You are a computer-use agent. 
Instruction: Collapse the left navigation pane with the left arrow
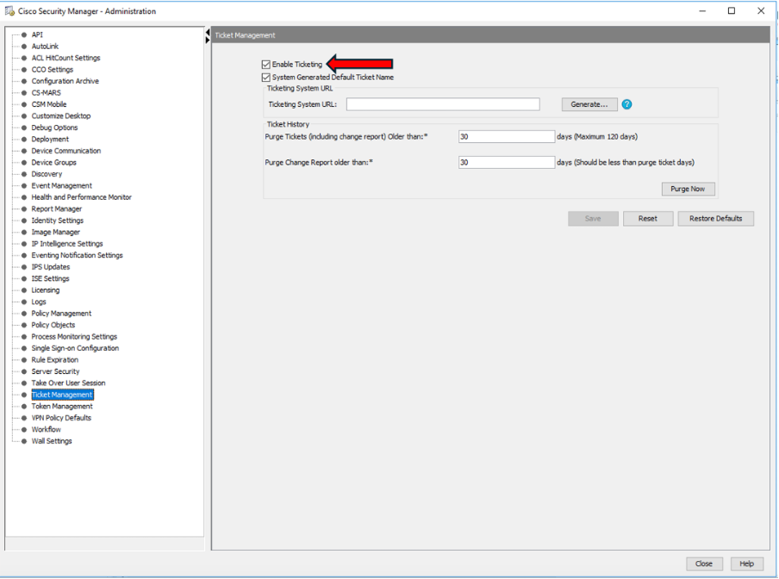[207, 33]
